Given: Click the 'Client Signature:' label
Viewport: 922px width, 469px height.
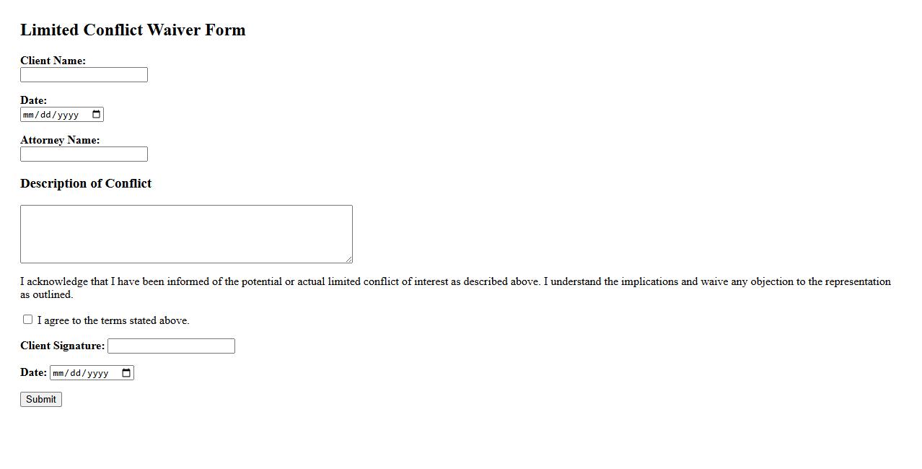Looking at the screenshot, I should (x=62, y=346).
